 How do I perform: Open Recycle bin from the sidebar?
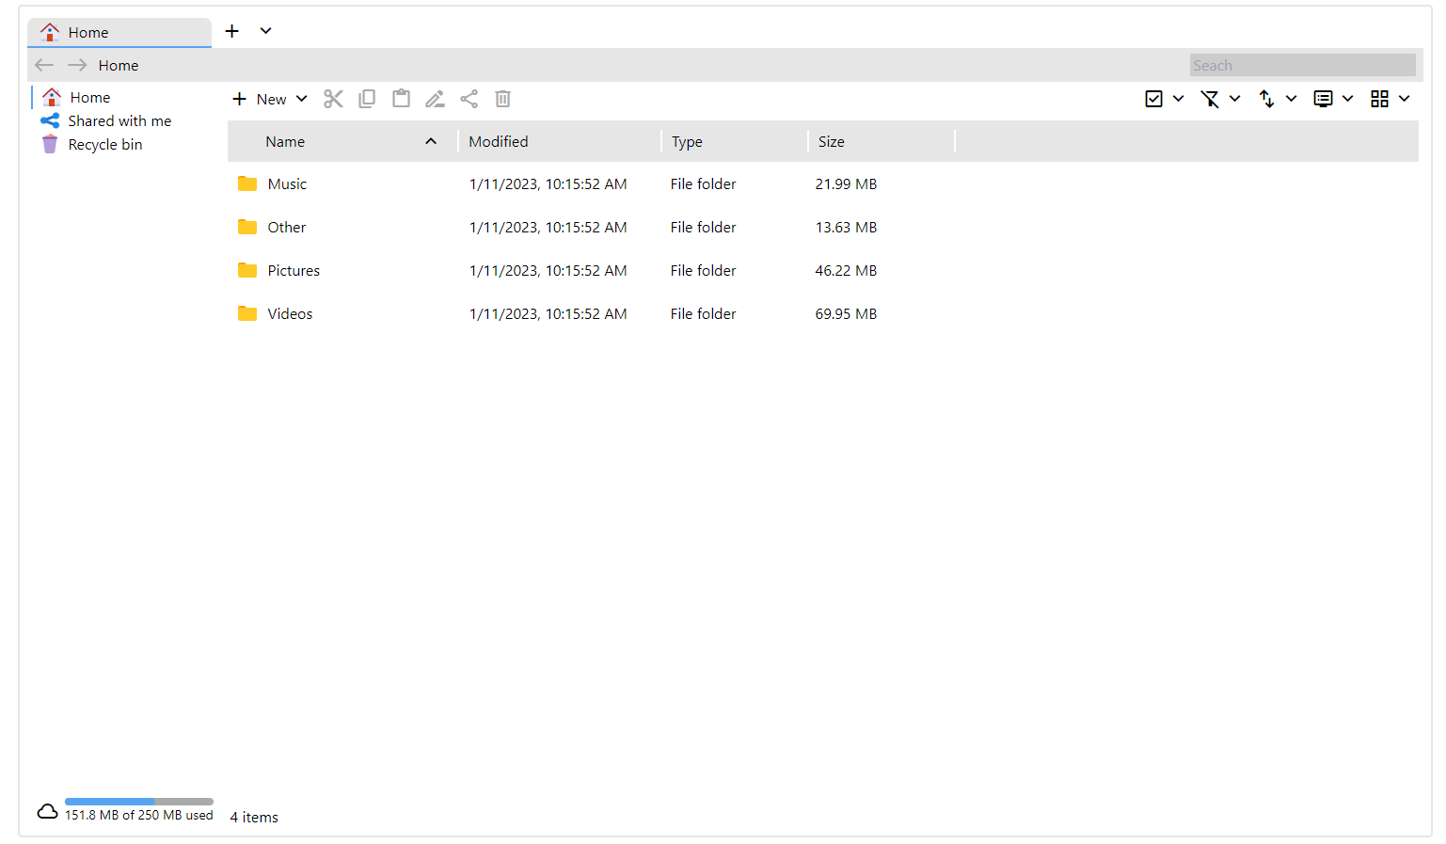pos(104,144)
